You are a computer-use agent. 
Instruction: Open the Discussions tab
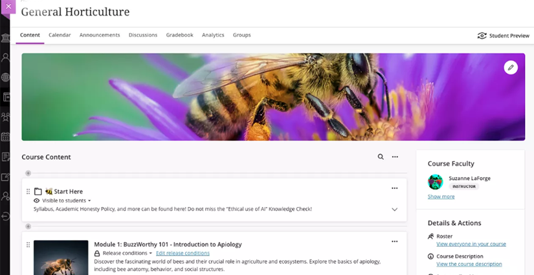pyautogui.click(x=142, y=35)
